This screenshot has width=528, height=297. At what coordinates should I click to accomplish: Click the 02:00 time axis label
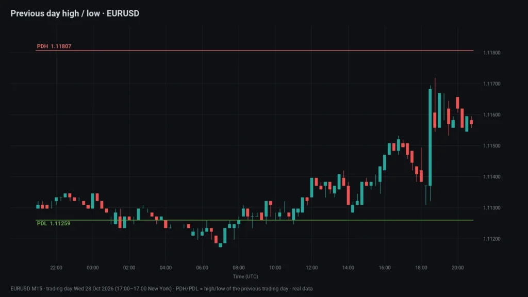pos(129,268)
